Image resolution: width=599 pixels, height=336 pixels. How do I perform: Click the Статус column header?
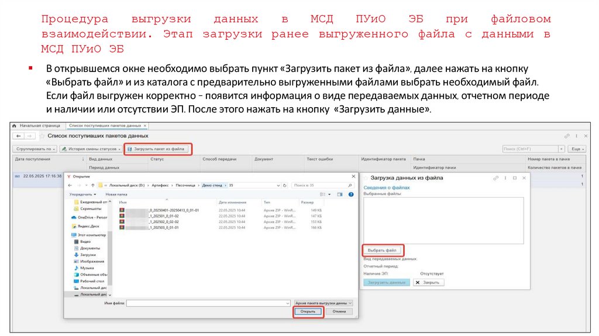tap(157, 159)
